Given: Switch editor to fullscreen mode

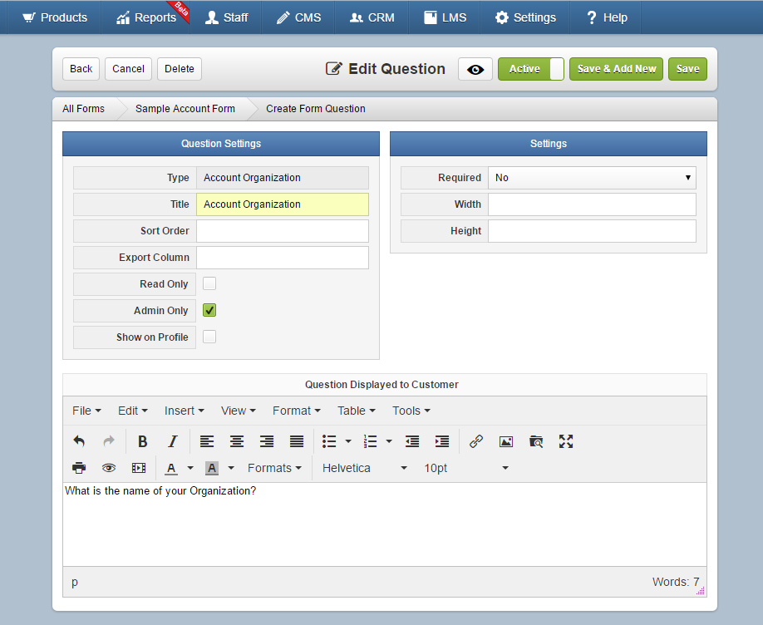Looking at the screenshot, I should [x=566, y=441].
